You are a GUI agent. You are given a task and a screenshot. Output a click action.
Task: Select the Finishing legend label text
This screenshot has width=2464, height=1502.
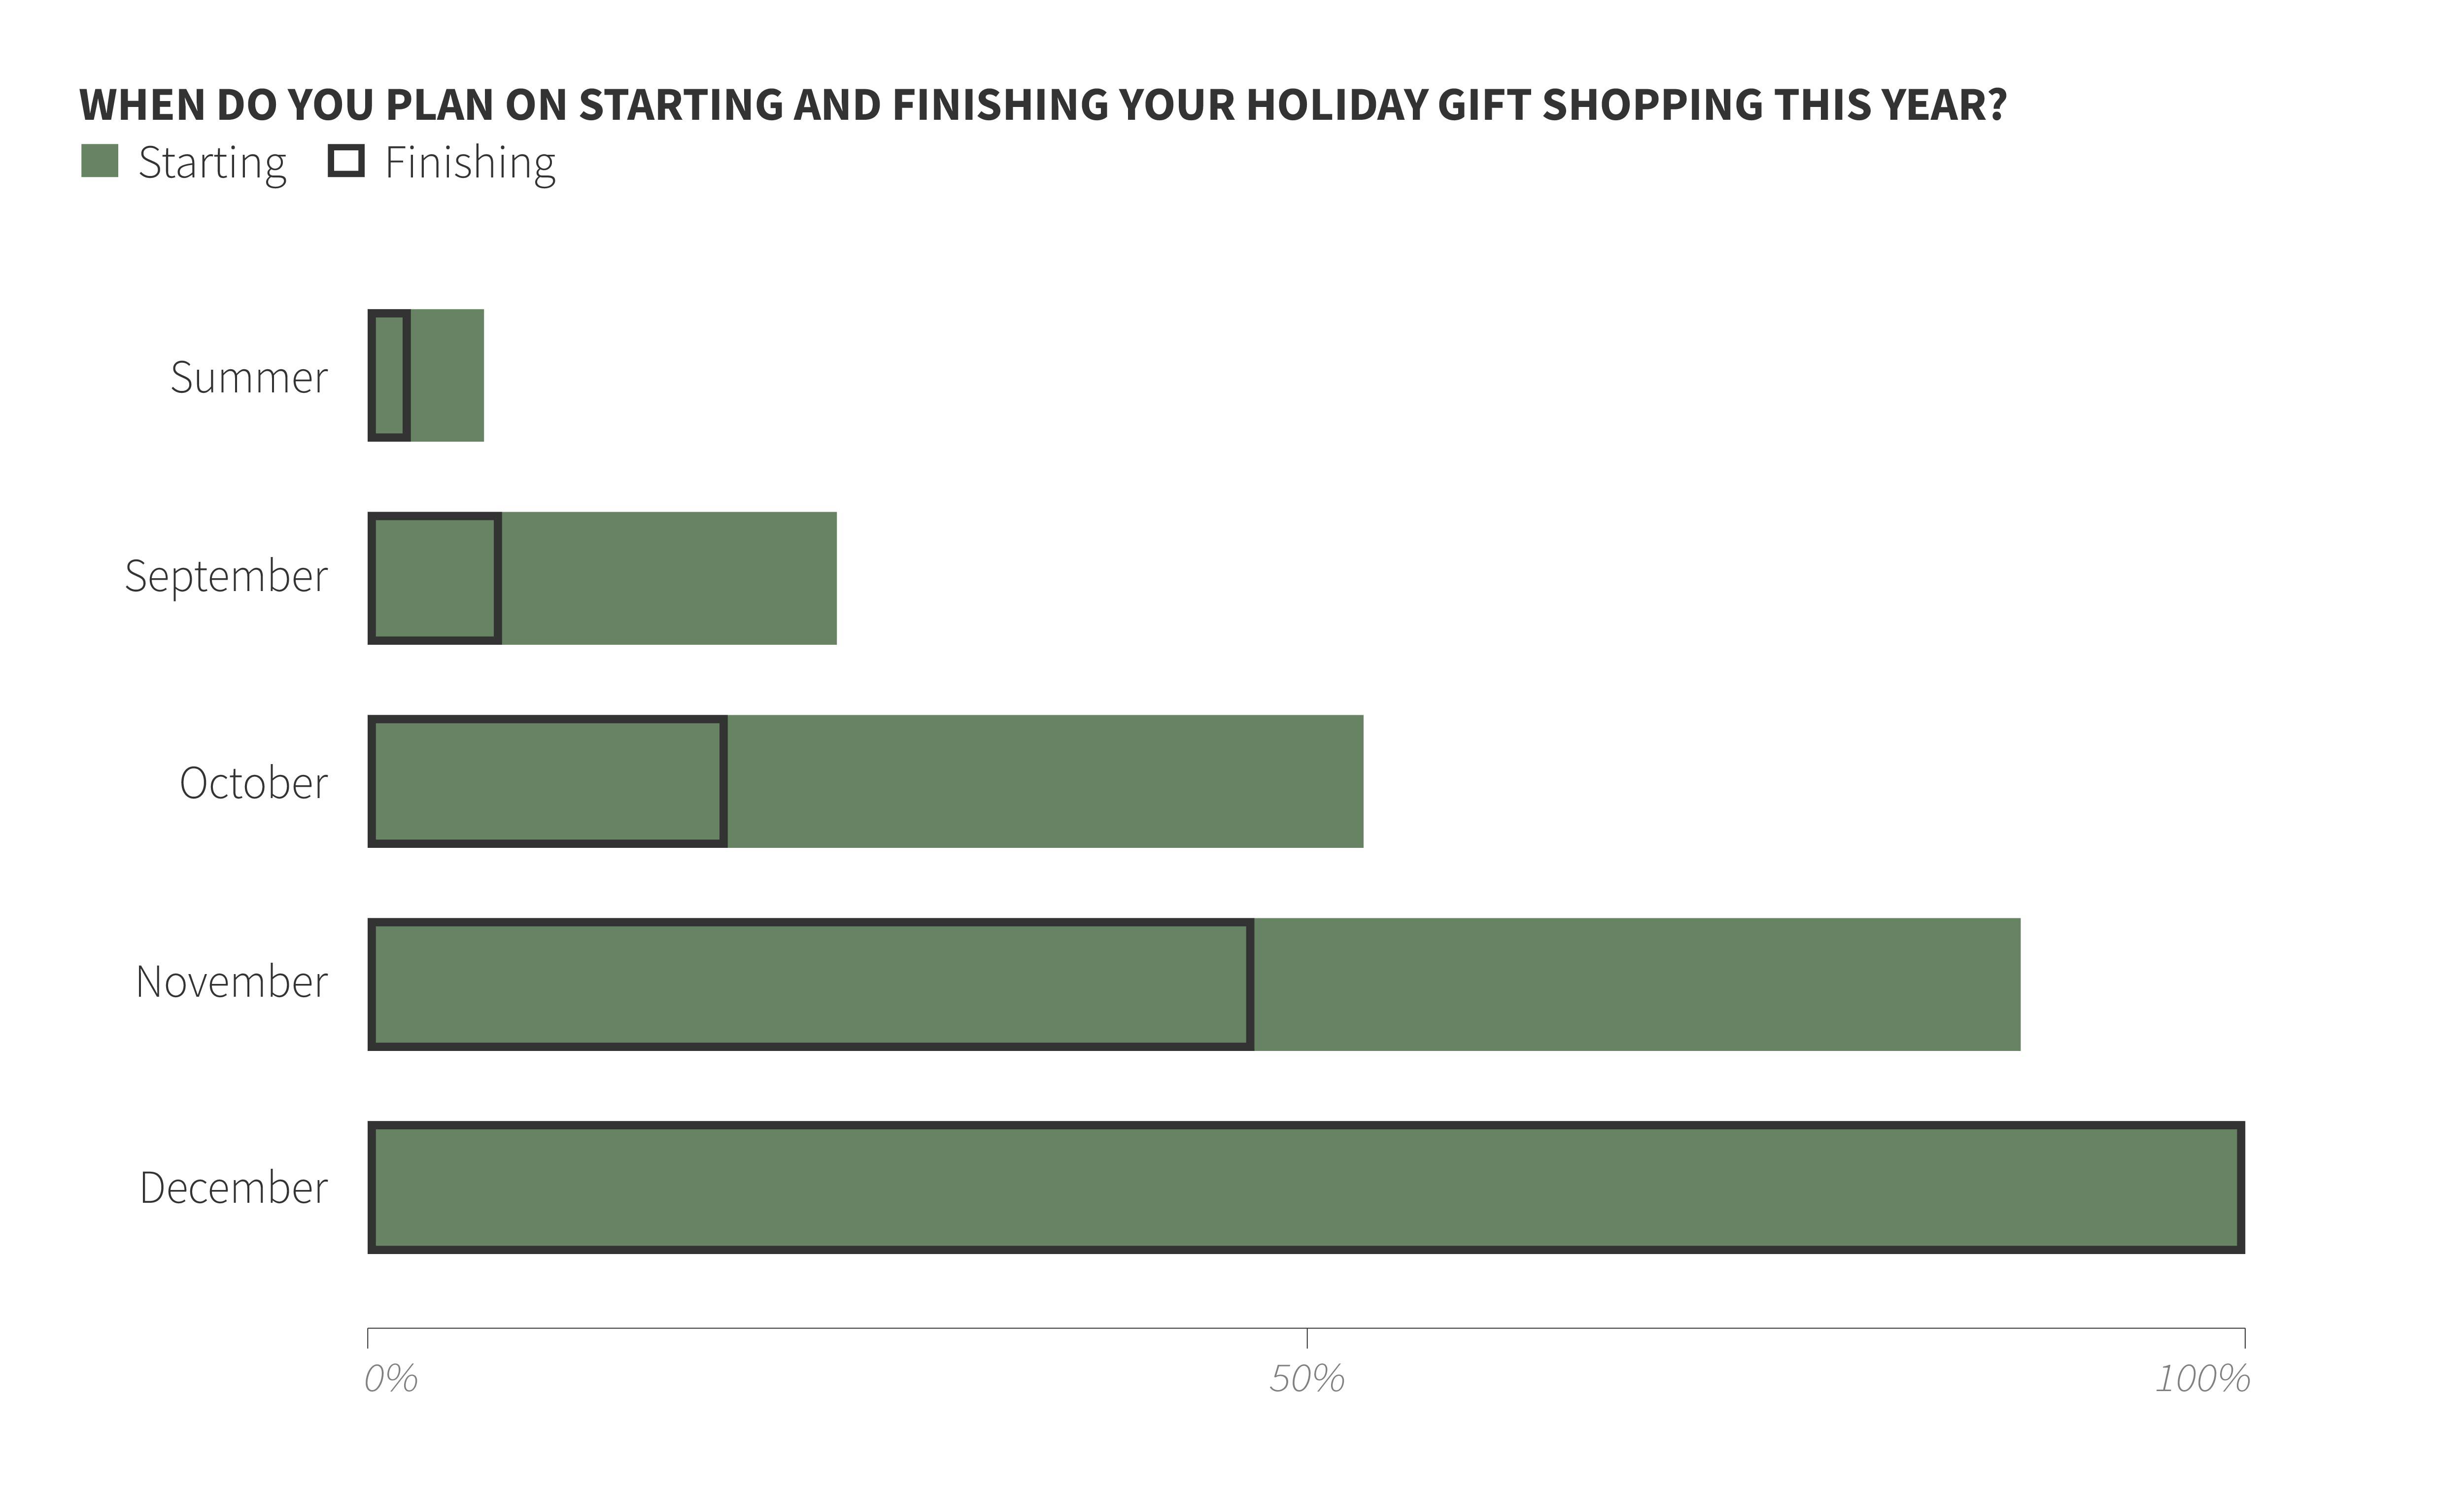point(470,163)
